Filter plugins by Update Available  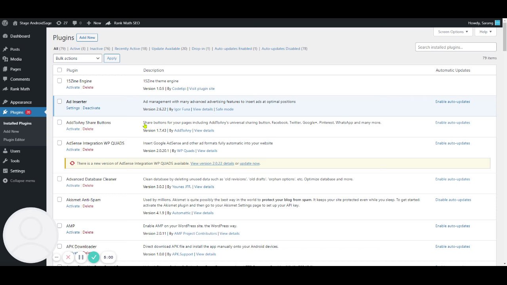pyautogui.click(x=169, y=49)
